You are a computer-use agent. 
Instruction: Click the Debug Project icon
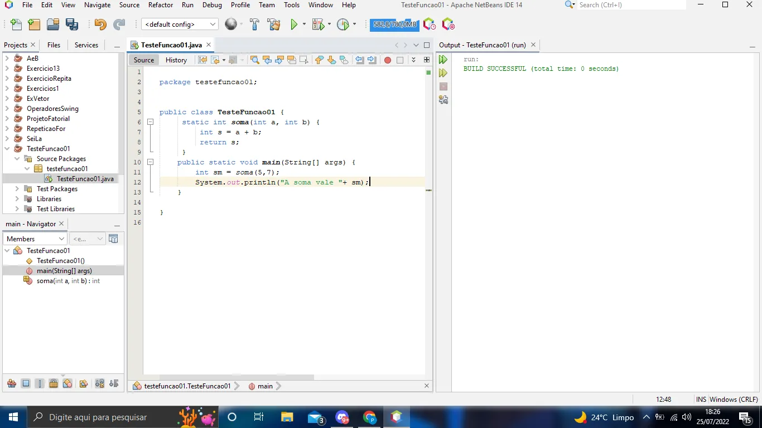coord(318,25)
